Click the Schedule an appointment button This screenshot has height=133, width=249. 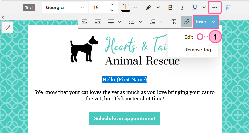pos(125,118)
